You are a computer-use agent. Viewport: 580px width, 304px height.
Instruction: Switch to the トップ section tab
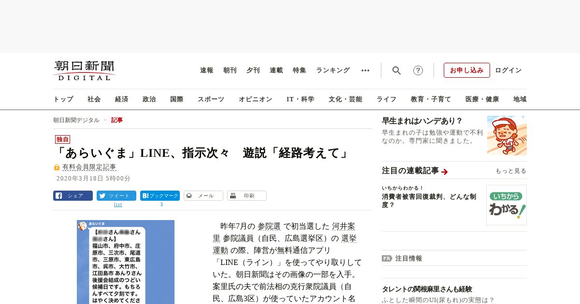click(63, 99)
